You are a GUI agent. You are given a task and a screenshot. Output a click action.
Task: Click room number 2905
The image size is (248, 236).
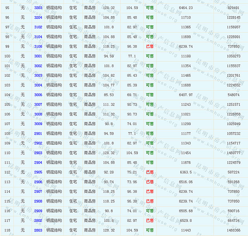(38, 172)
